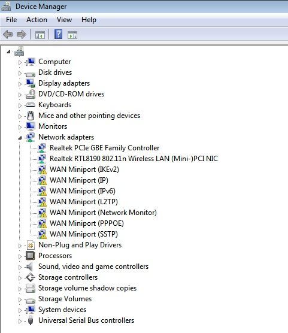This screenshot has width=288, height=333.
Task: Click the System devices icon
Action: point(31,310)
